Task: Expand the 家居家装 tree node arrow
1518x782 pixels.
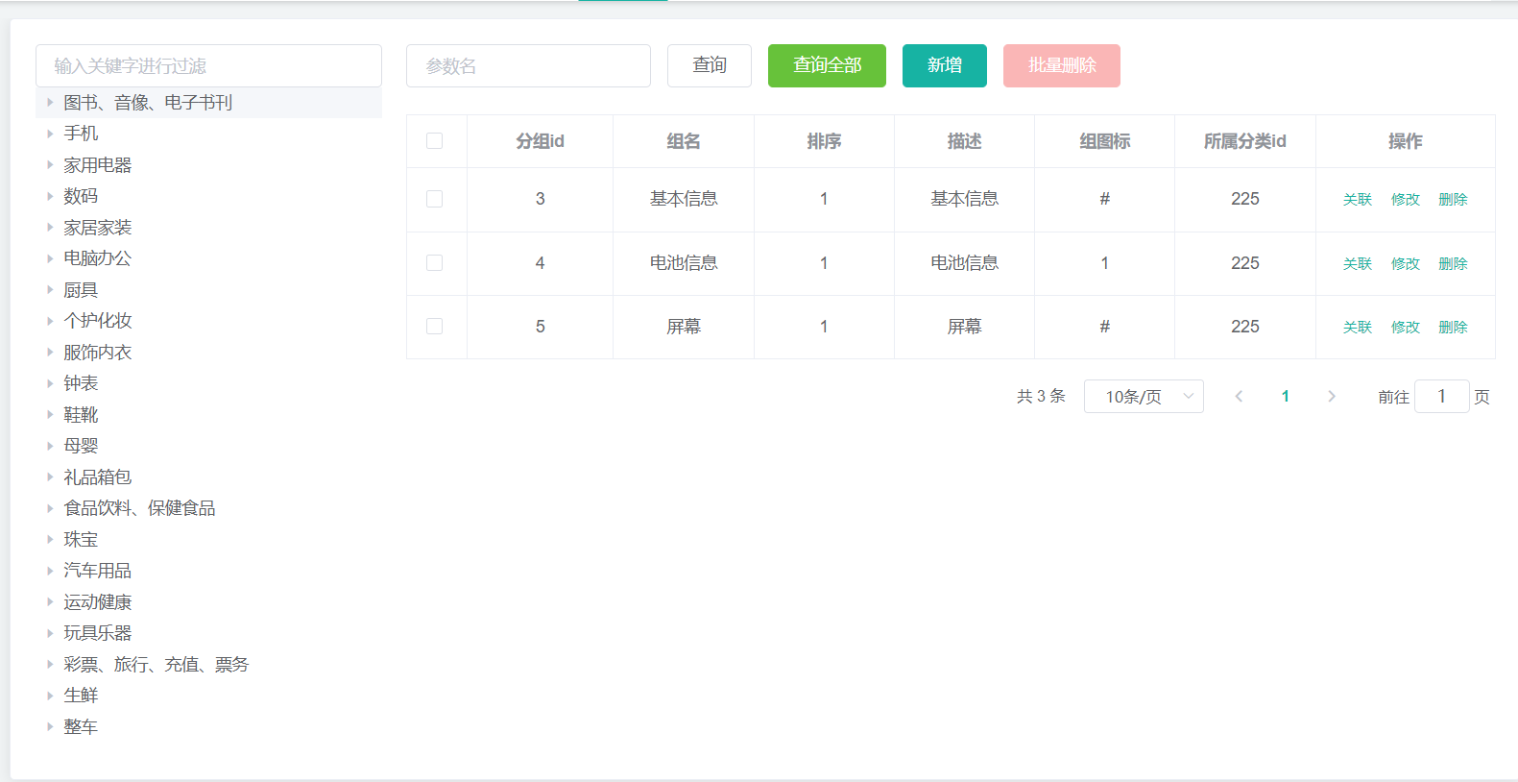Action: 50,227
